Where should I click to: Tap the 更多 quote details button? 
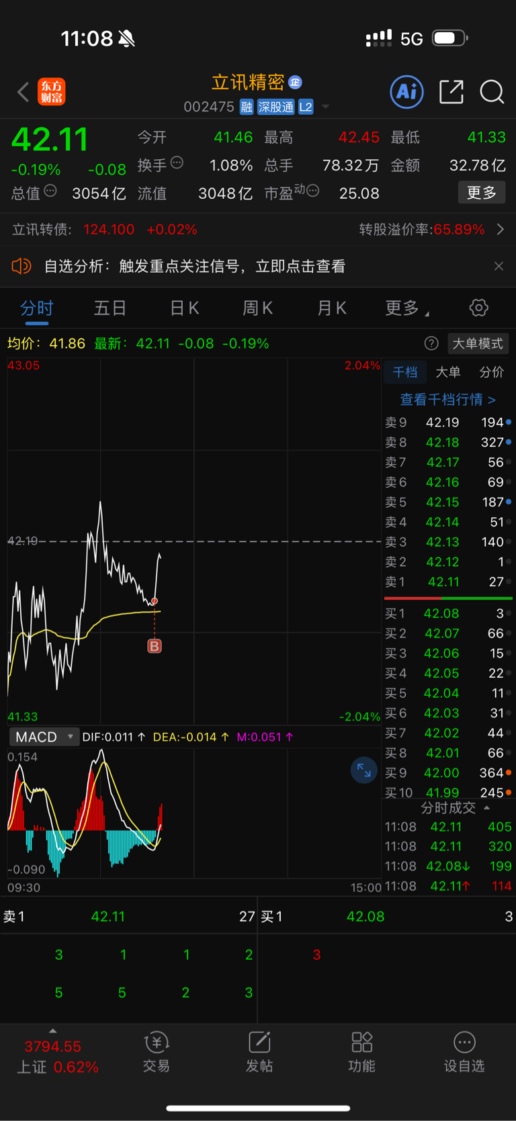(482, 193)
